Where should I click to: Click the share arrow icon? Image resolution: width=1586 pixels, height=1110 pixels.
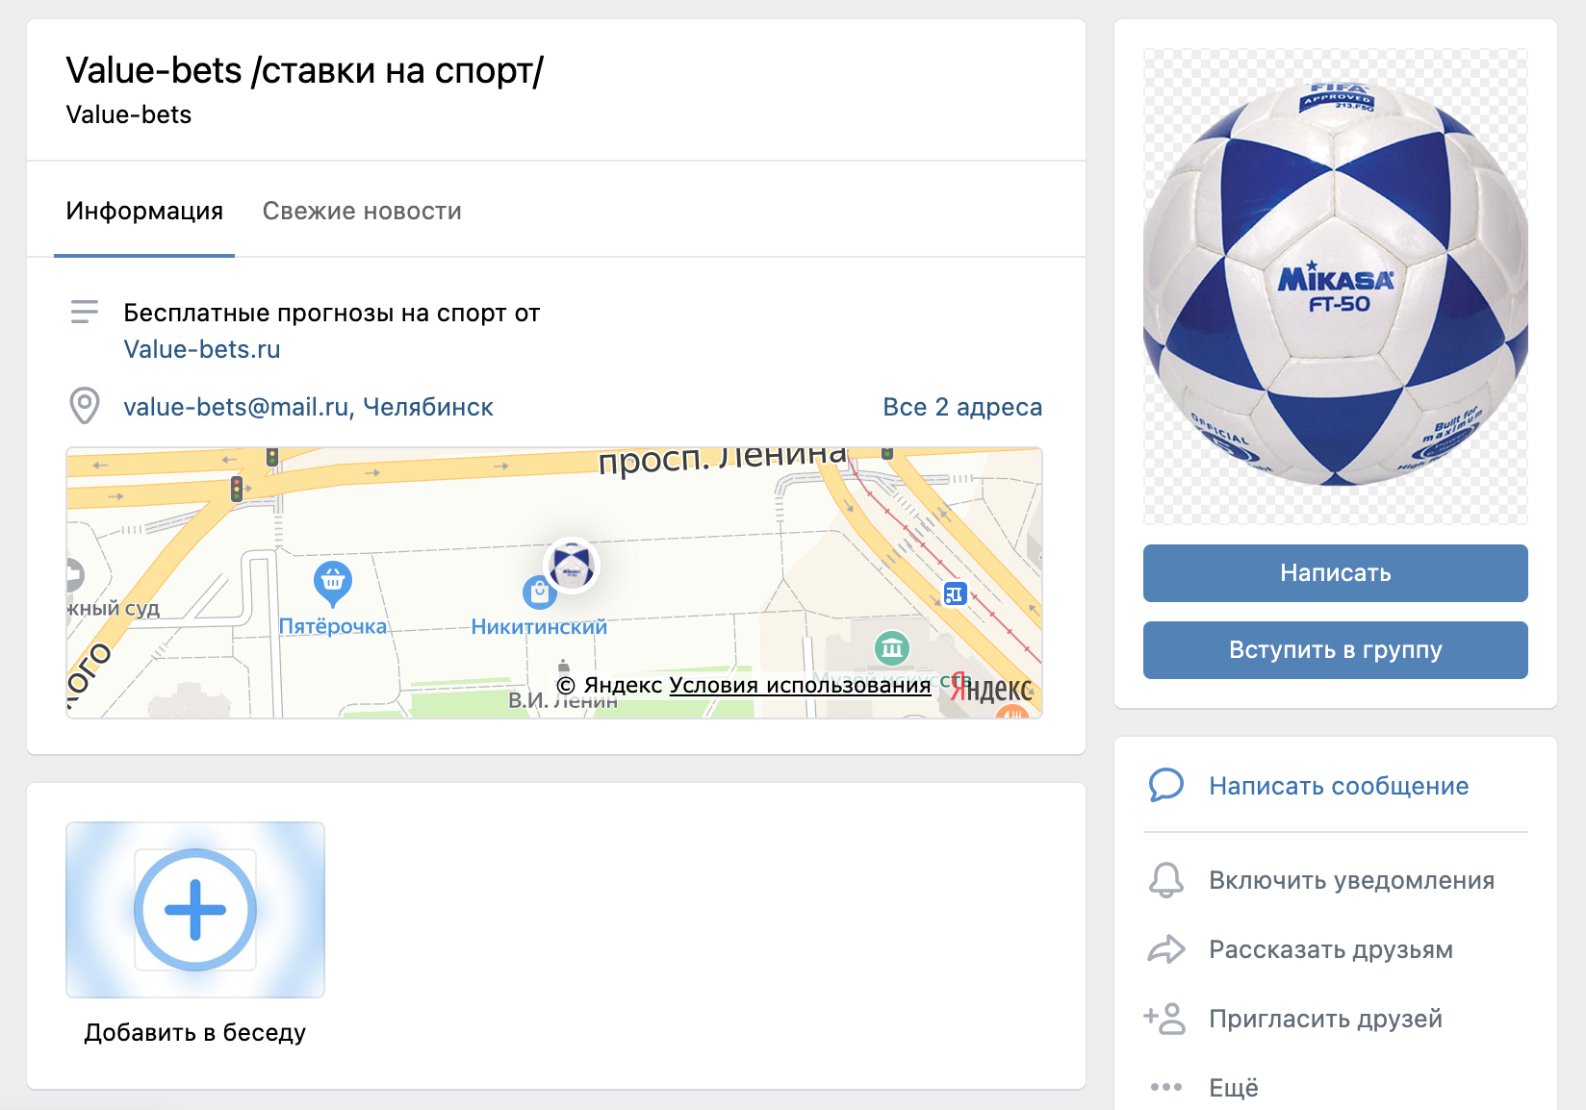click(x=1165, y=949)
